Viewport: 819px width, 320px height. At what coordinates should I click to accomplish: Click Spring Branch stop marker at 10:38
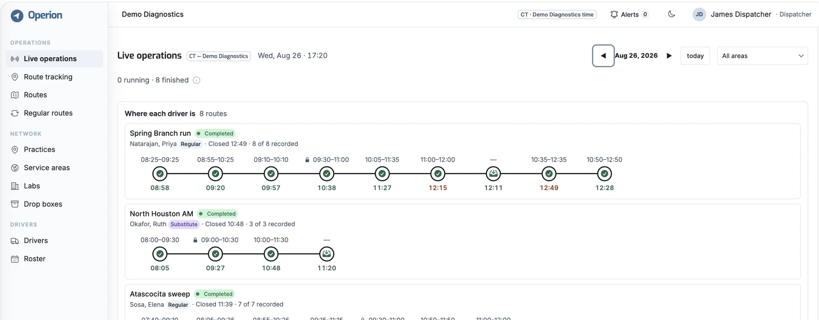(326, 174)
